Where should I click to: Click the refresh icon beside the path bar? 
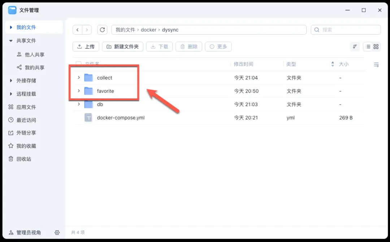coord(103,30)
